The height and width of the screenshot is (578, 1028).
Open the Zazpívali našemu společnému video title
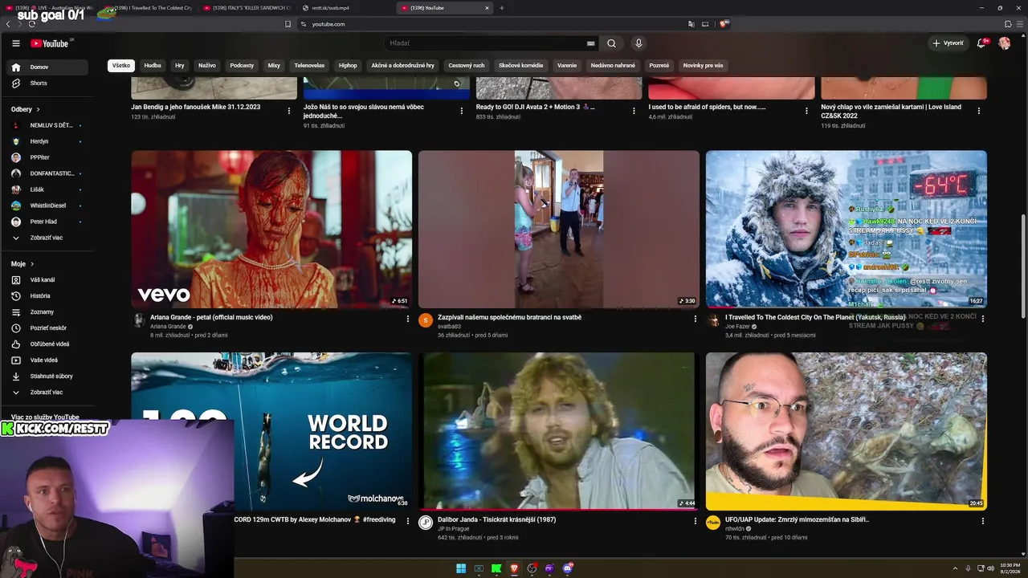pos(509,318)
